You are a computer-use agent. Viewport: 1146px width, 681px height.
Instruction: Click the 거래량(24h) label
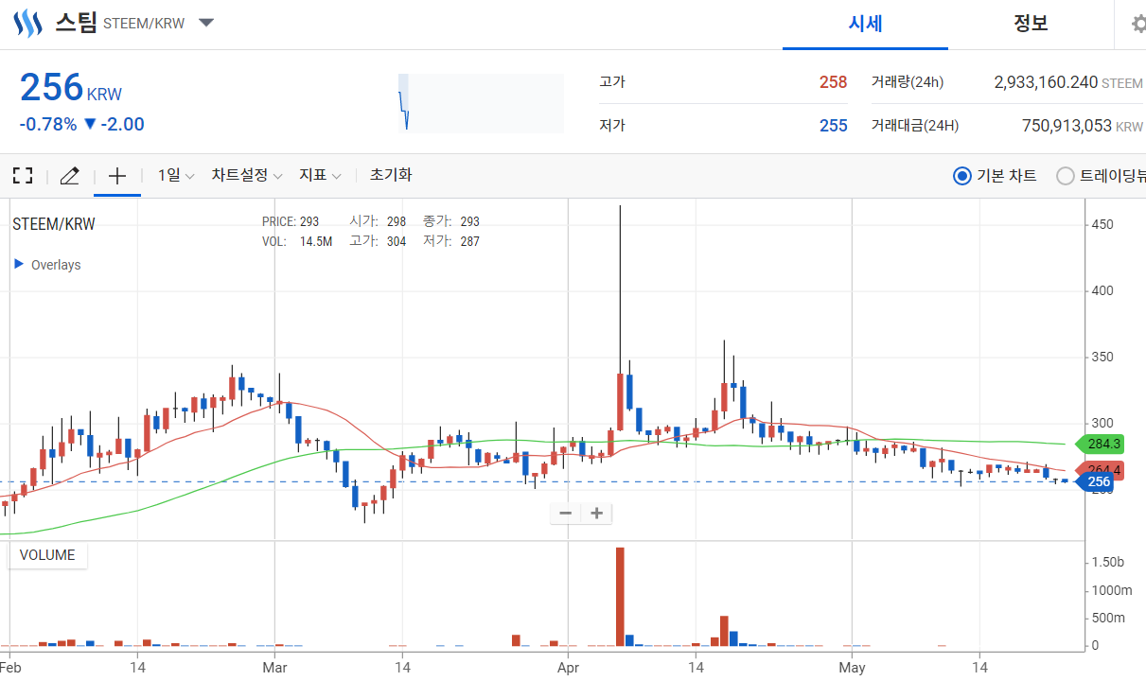(x=907, y=82)
